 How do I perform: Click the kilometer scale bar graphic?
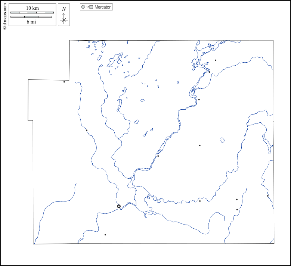pyautogui.click(x=32, y=13)
